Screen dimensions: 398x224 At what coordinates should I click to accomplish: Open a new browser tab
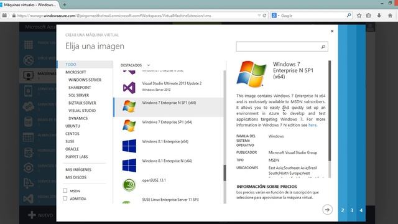pos(65,4)
